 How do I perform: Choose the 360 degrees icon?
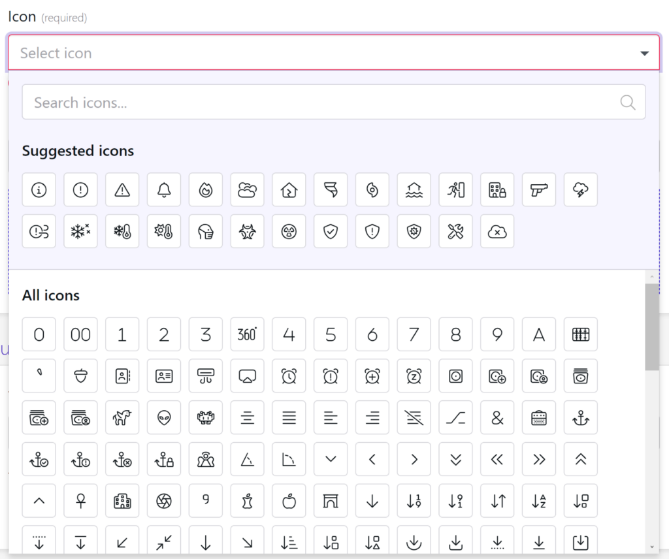(248, 334)
